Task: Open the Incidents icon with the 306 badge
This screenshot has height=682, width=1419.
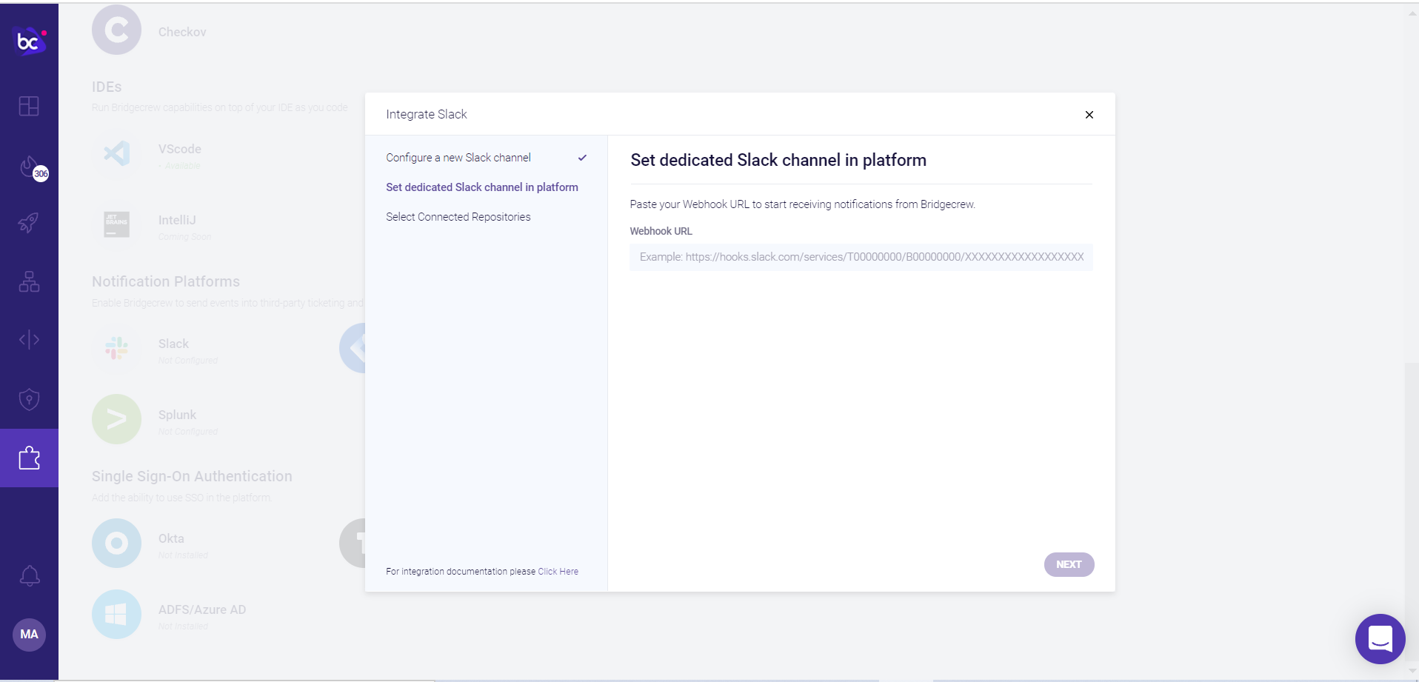Action: click(x=32, y=168)
